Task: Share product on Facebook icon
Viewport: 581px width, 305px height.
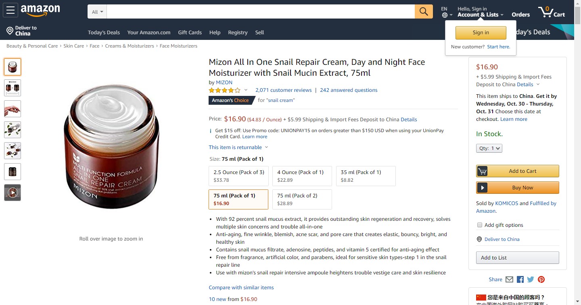Action: pyautogui.click(x=520, y=280)
